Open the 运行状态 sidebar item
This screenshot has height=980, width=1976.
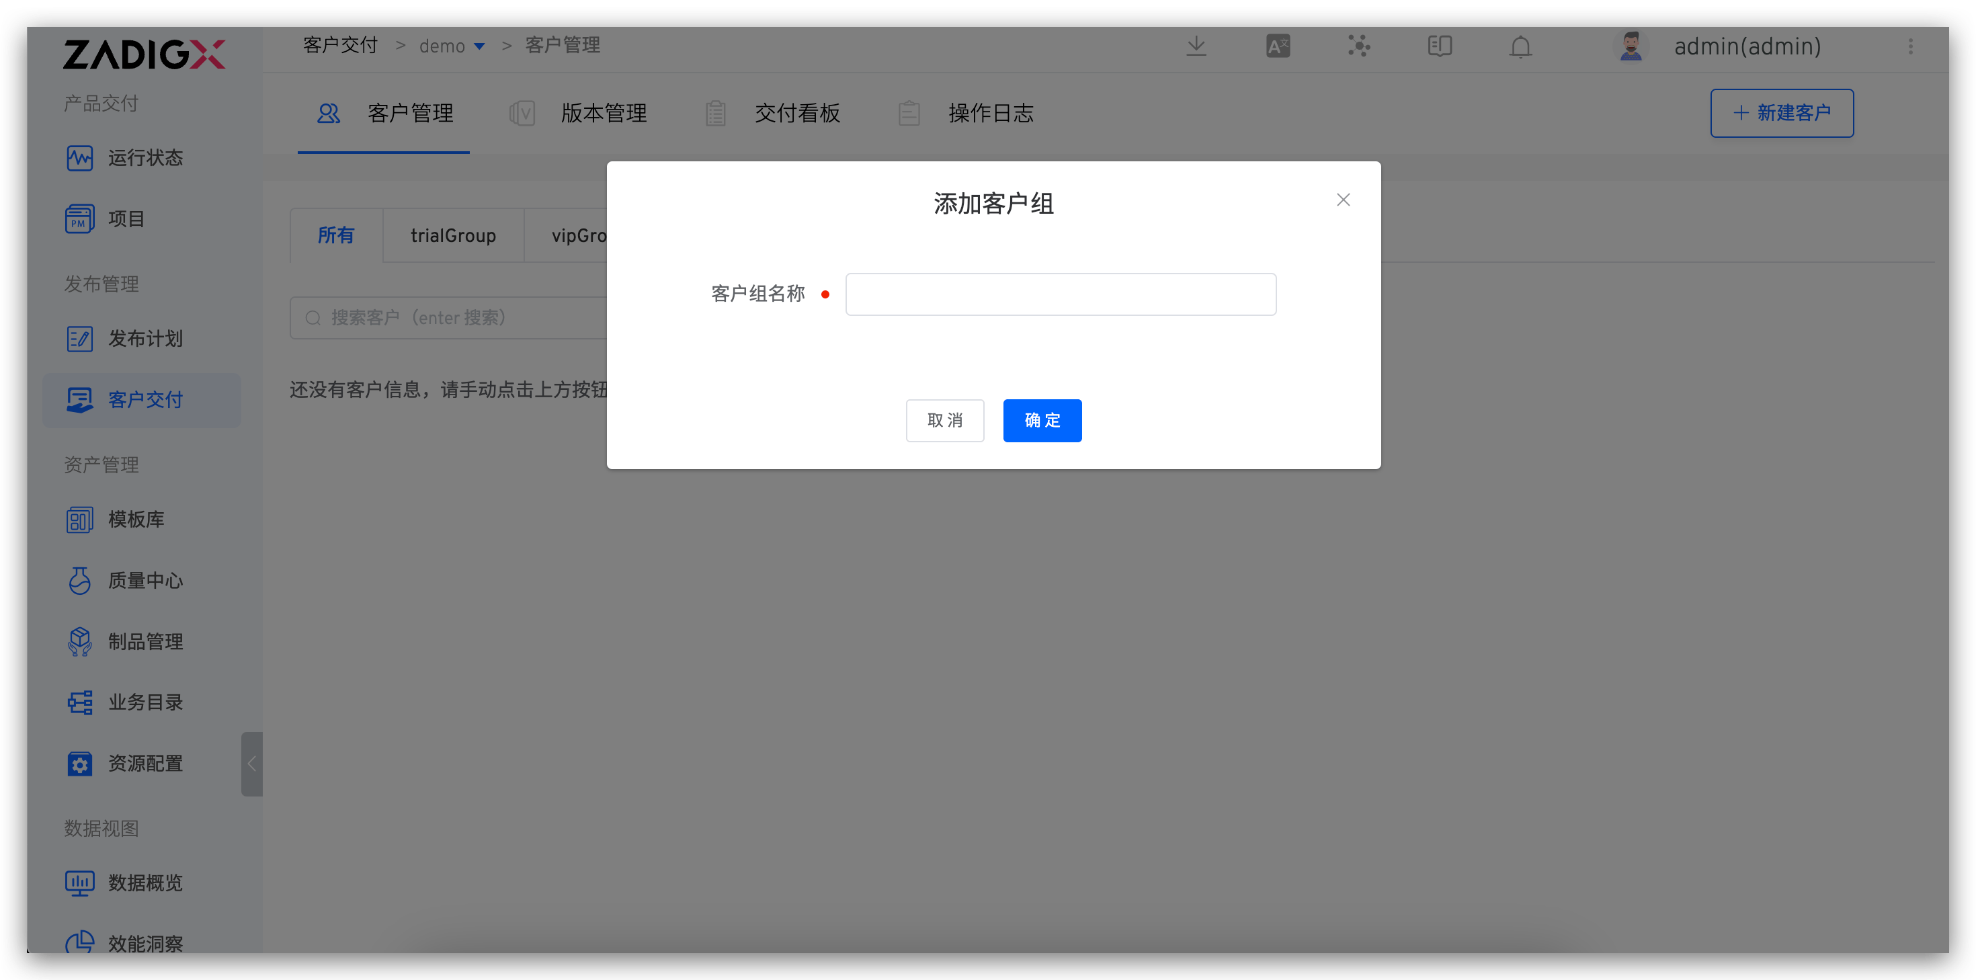[145, 158]
